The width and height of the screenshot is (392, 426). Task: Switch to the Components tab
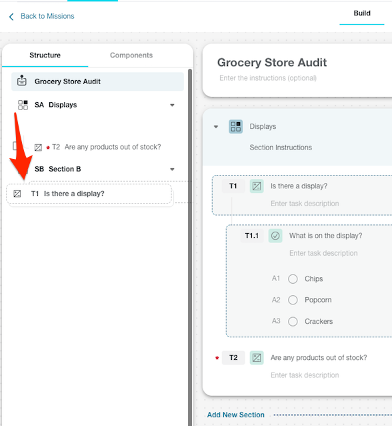click(131, 55)
